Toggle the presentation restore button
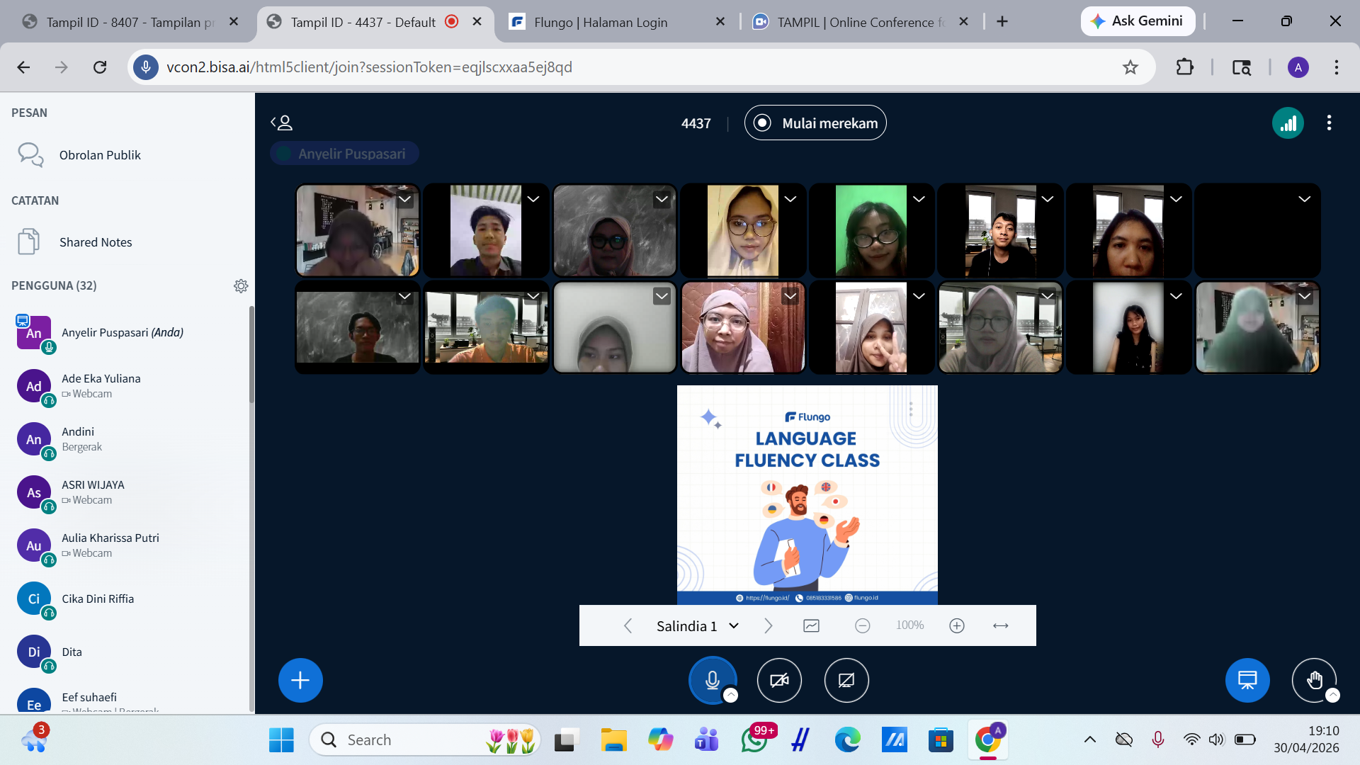 click(x=1247, y=681)
